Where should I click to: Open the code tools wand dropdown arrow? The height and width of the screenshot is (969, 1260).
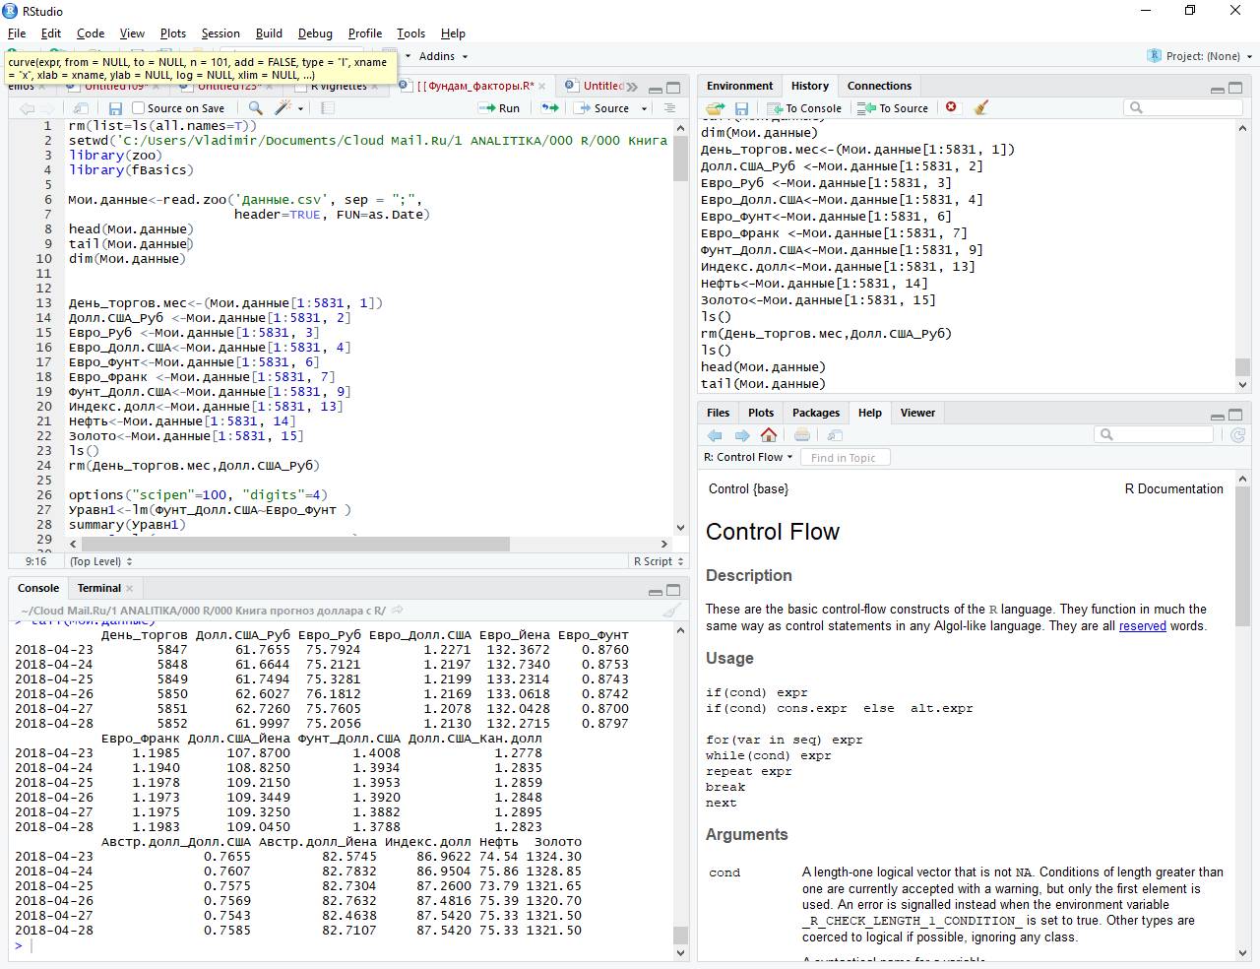pos(300,108)
